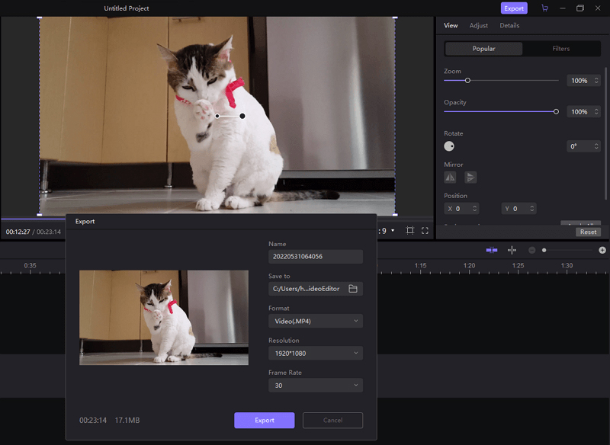The width and height of the screenshot is (610, 445).
Task: Open the Details tab
Action: click(x=509, y=25)
